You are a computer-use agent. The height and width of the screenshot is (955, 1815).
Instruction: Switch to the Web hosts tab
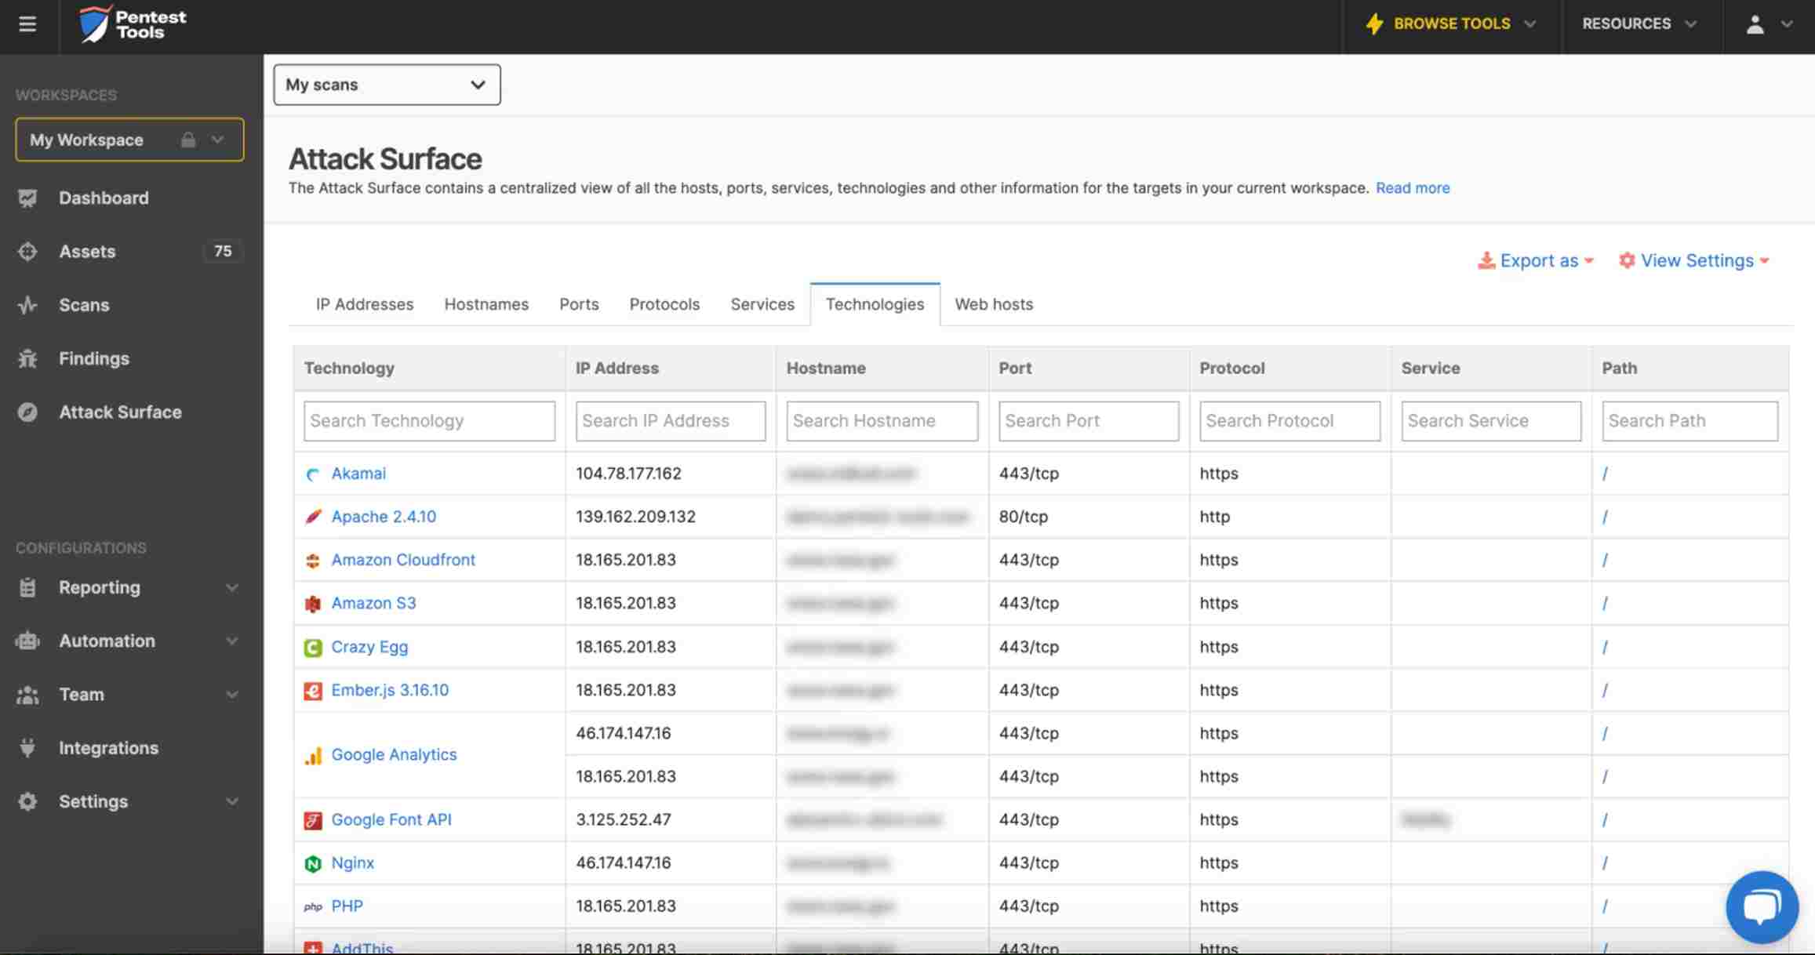click(x=993, y=303)
